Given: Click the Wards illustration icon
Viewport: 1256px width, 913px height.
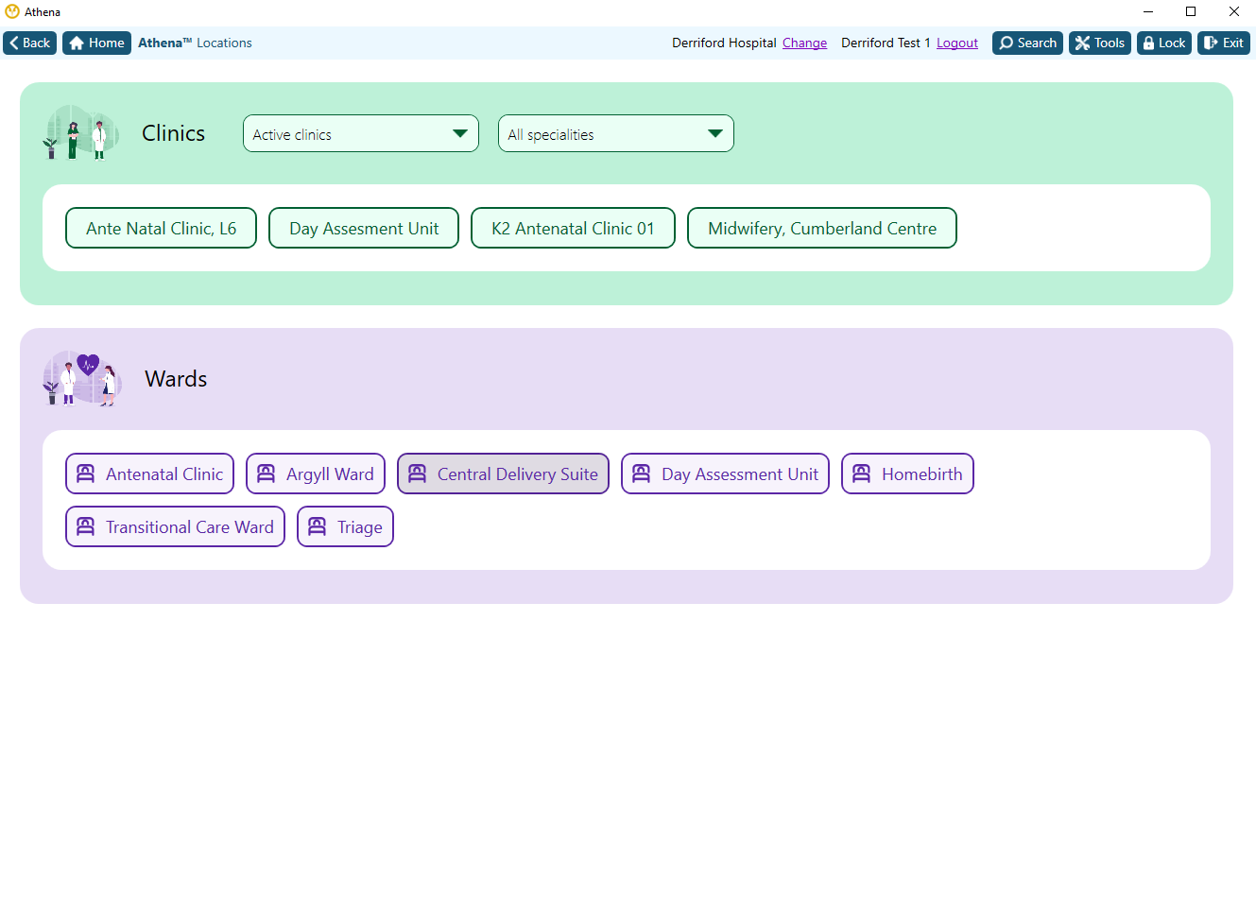Looking at the screenshot, I should 82,378.
